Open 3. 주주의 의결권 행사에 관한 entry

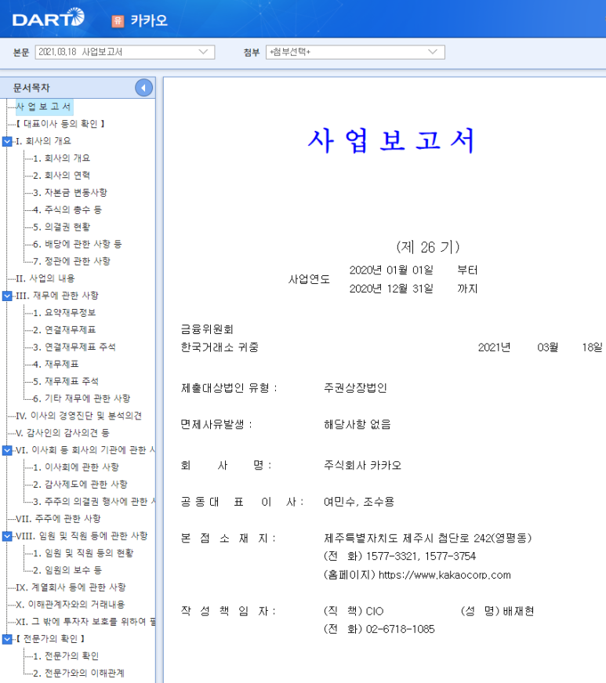coord(94,502)
